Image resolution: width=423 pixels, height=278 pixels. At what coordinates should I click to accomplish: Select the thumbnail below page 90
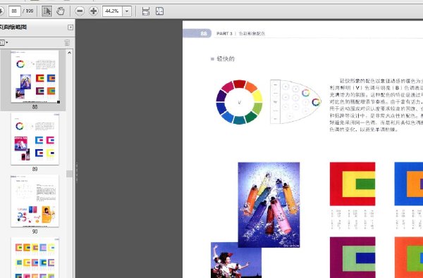[x=35, y=258]
